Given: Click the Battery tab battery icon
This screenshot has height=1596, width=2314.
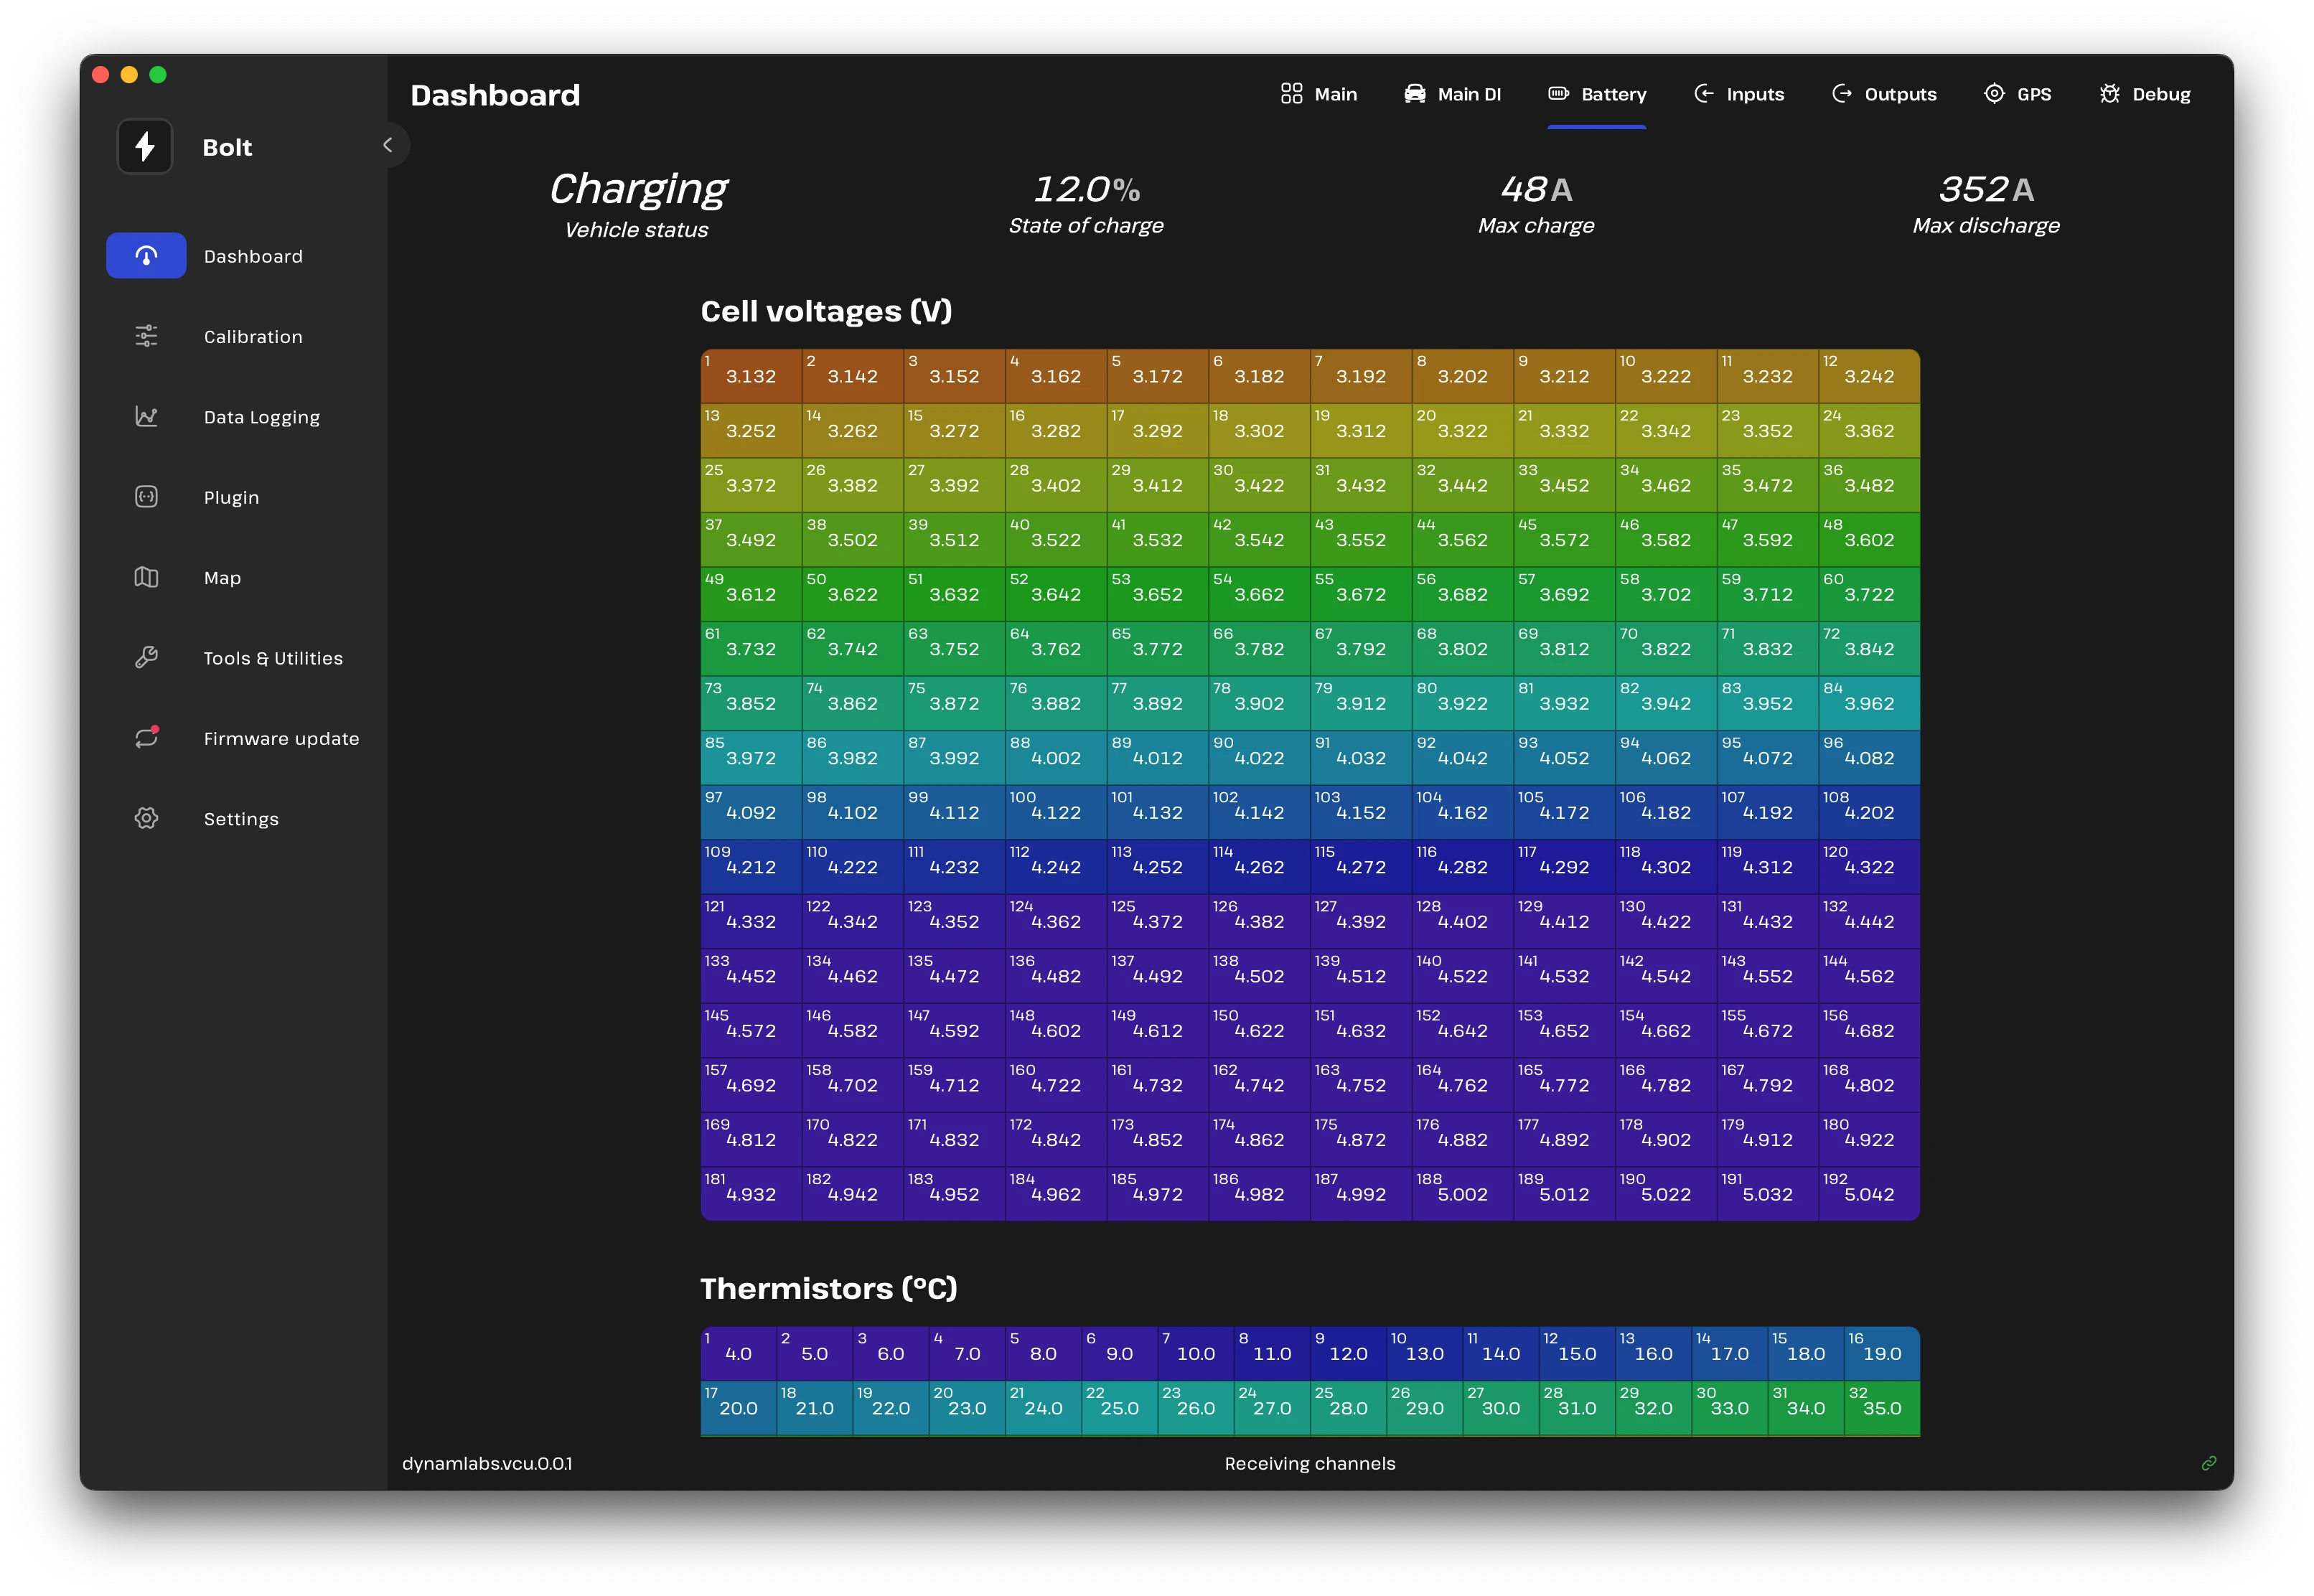Looking at the screenshot, I should 1558,94.
